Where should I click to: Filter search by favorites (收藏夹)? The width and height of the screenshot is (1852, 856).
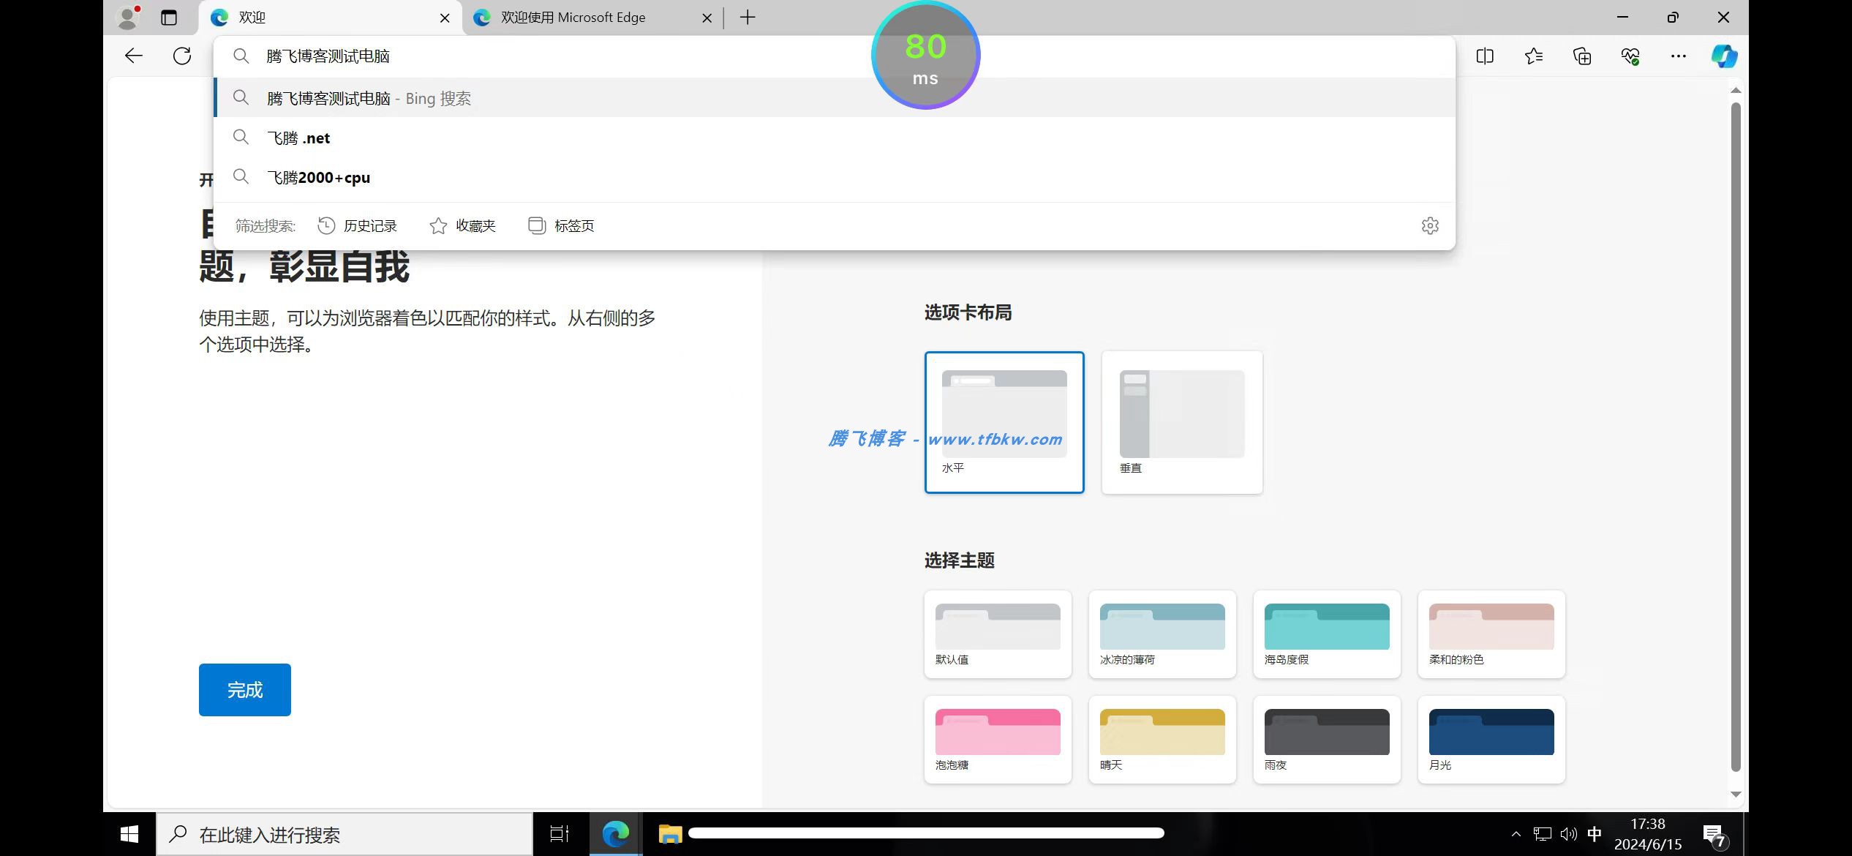462,225
